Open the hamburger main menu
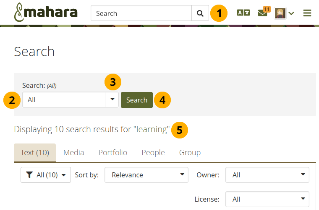 (307, 13)
